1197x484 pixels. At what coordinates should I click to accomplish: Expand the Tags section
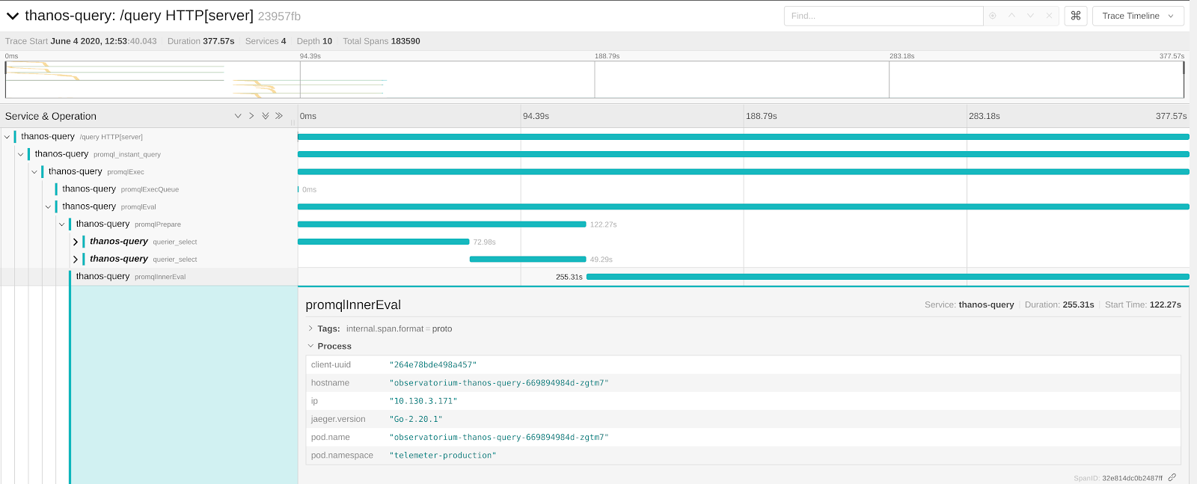[311, 328]
